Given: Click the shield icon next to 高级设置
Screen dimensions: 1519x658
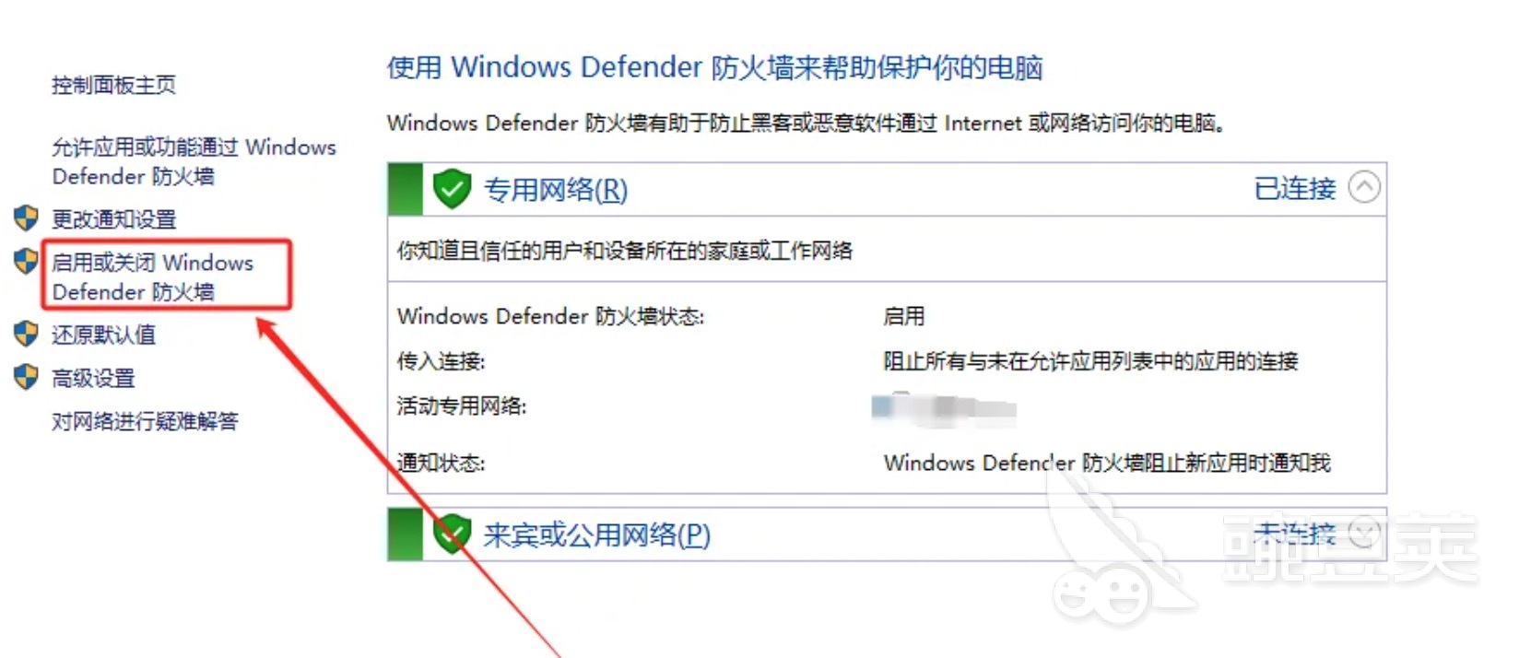Looking at the screenshot, I should pos(26,377).
